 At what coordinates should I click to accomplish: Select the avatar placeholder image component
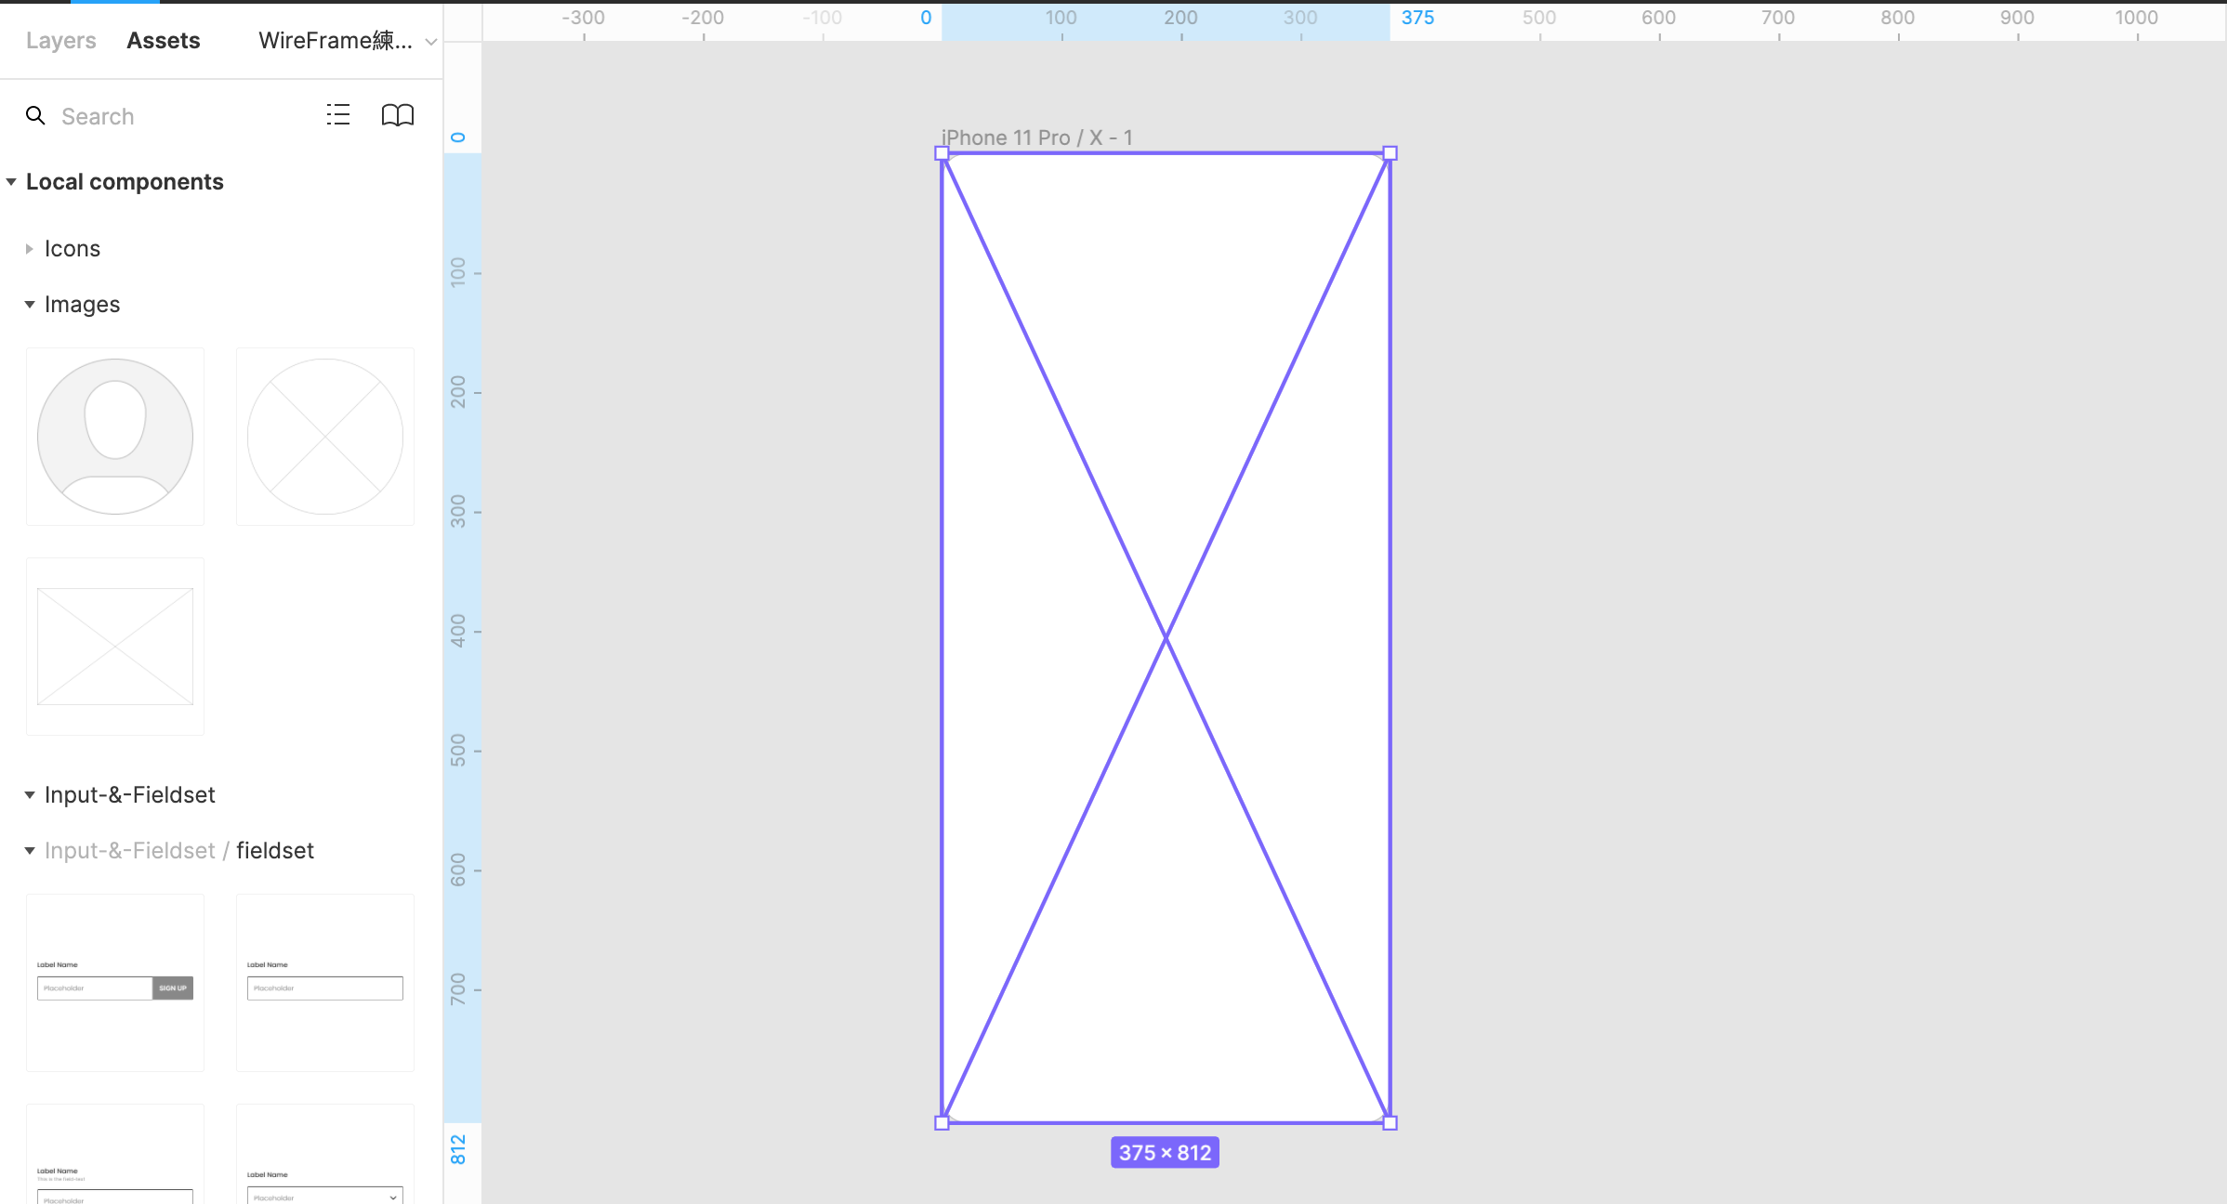(115, 437)
